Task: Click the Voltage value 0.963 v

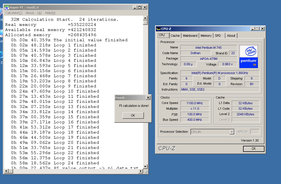Action: coord(227,64)
